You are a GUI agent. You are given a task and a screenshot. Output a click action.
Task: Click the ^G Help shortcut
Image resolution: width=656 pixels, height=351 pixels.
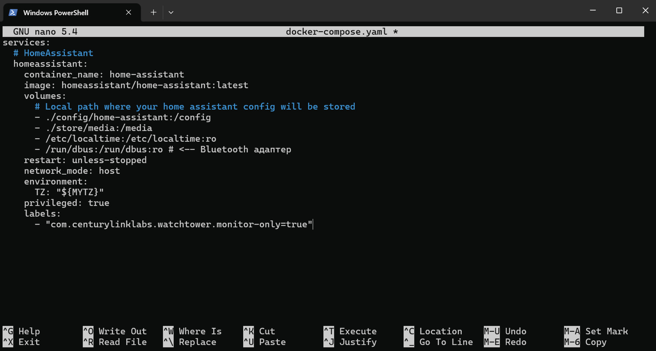[x=21, y=331]
